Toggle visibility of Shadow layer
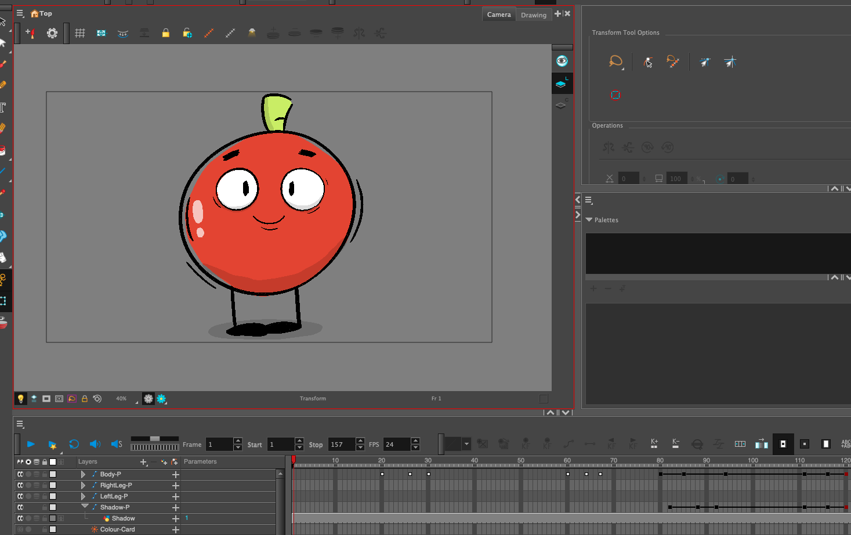This screenshot has height=535, width=851. pos(20,518)
